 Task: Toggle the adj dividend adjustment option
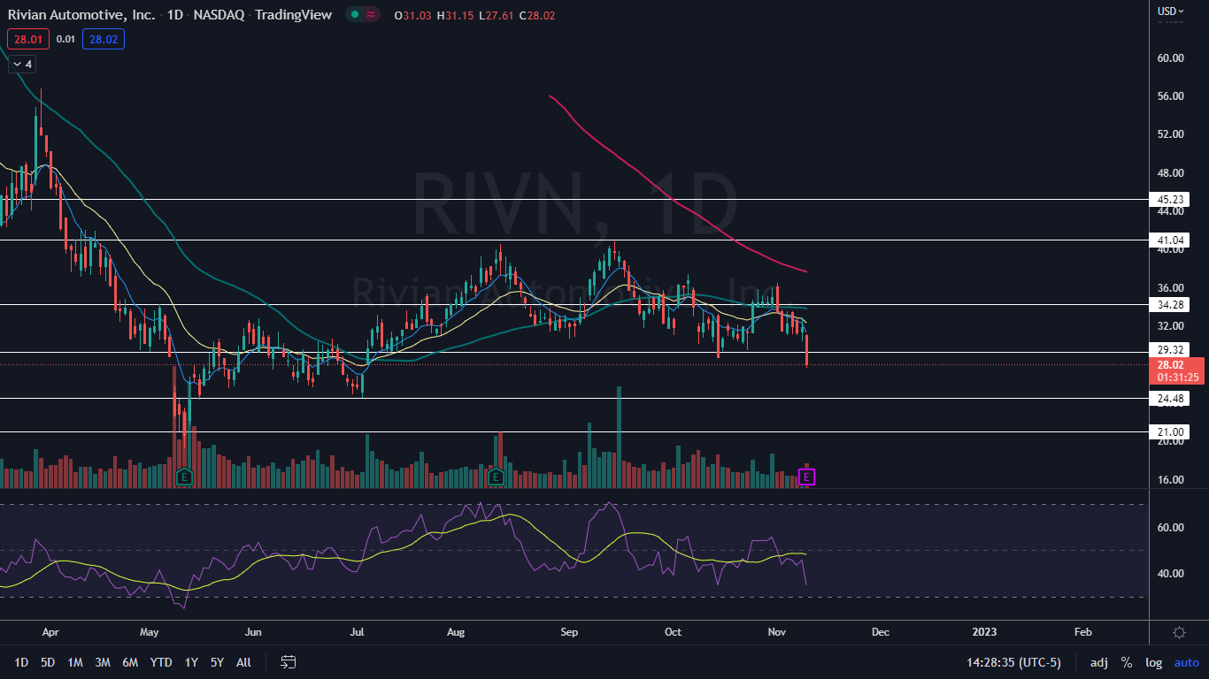click(x=1098, y=662)
